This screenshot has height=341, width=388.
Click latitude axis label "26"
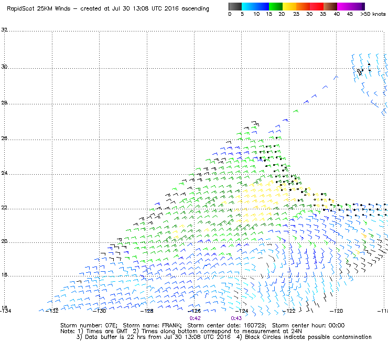click(x=4, y=138)
